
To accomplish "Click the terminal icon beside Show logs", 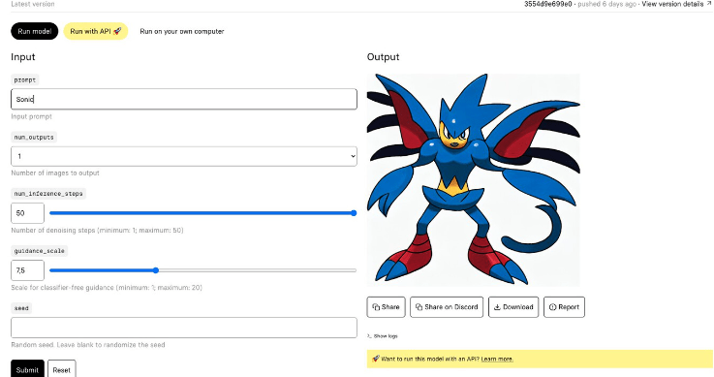I will [369, 336].
